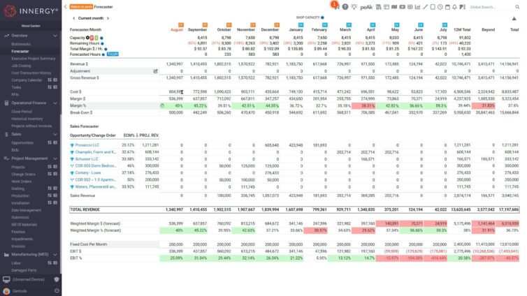Toggle the blue dot next to Total Margin $ / Hr.
Image resolution: width=527 pixels, height=296 pixels.
pyautogui.click(x=105, y=49)
